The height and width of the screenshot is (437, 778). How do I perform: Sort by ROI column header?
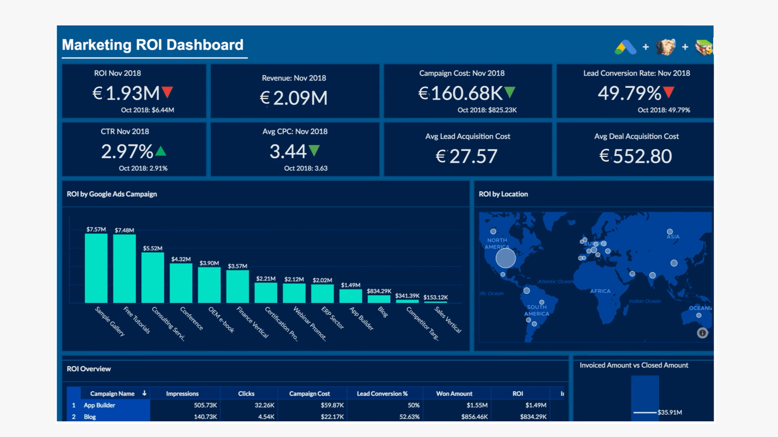pyautogui.click(x=518, y=394)
